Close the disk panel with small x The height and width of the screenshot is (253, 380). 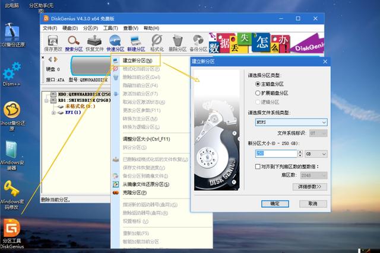(x=43, y=57)
